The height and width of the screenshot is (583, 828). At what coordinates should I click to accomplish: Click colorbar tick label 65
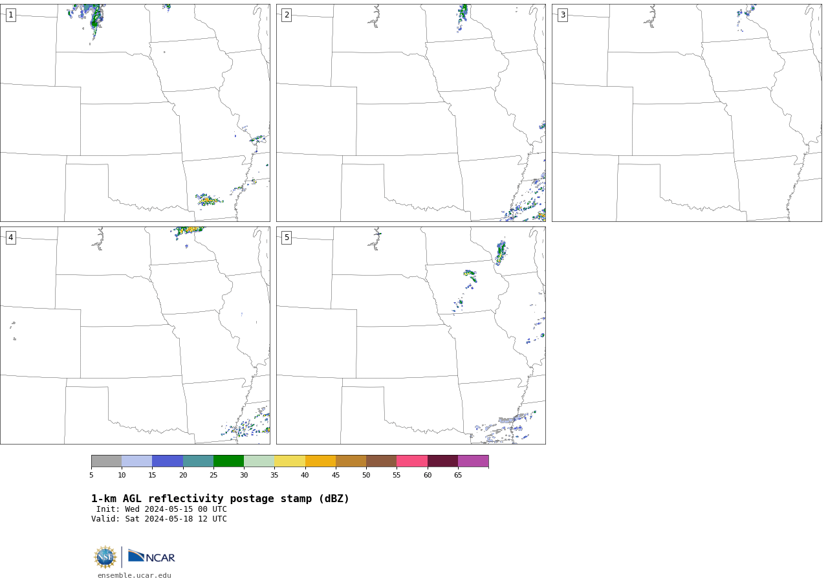[458, 476]
